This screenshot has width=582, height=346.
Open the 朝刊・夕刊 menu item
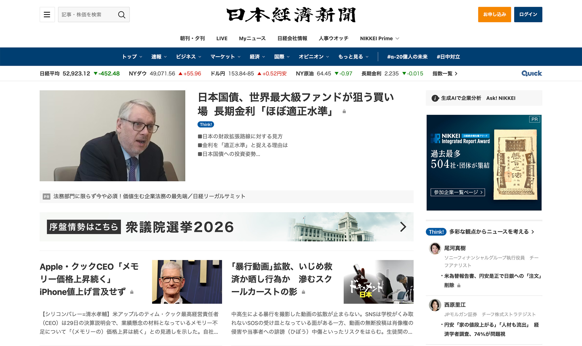click(x=192, y=39)
